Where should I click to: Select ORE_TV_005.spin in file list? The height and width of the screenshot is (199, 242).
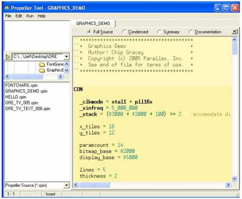[21, 103]
